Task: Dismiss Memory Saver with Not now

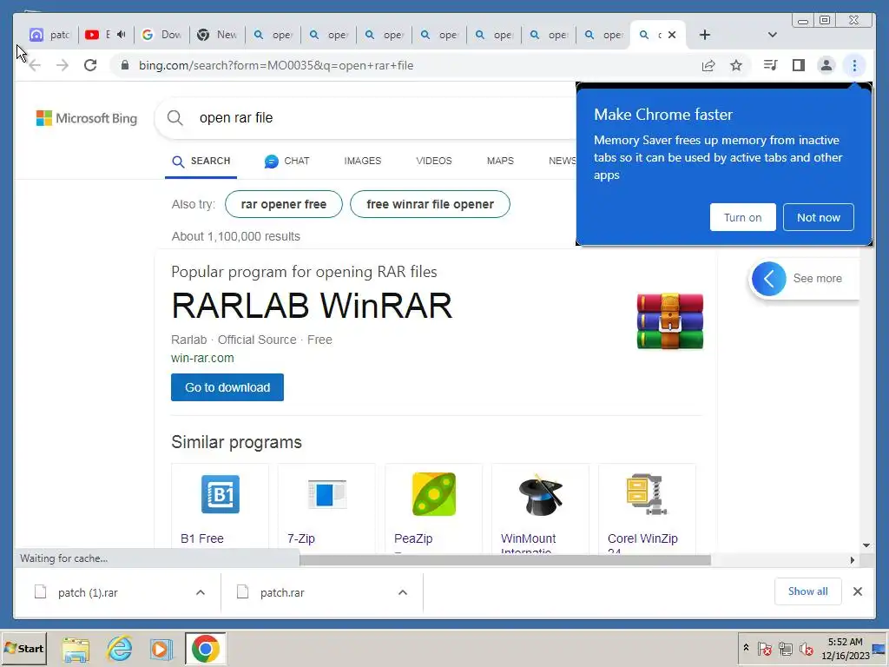Action: point(818,217)
